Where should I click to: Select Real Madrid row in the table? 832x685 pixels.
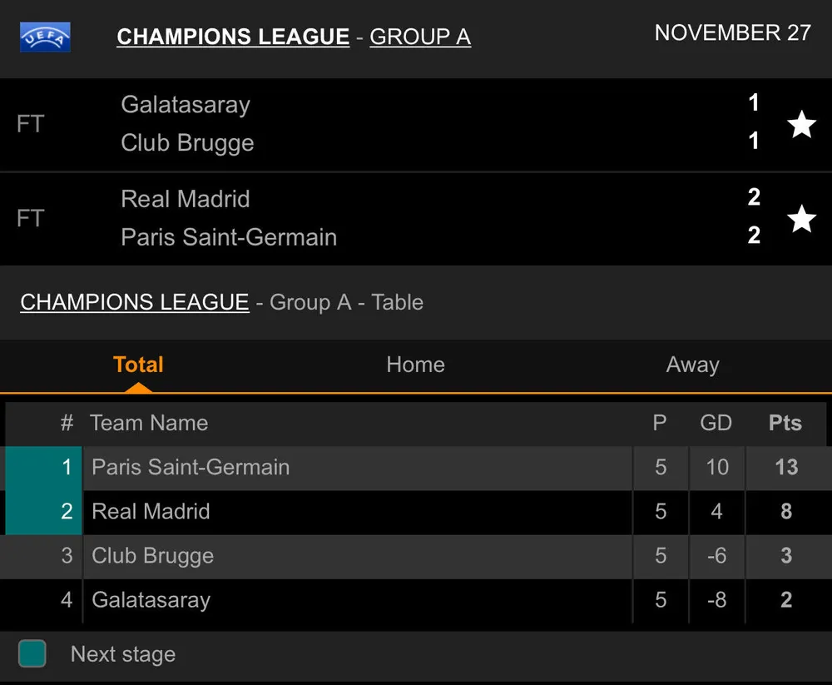point(151,511)
